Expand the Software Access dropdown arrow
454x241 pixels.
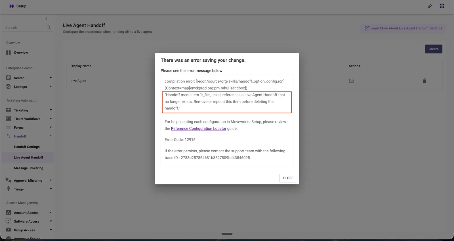(51, 221)
